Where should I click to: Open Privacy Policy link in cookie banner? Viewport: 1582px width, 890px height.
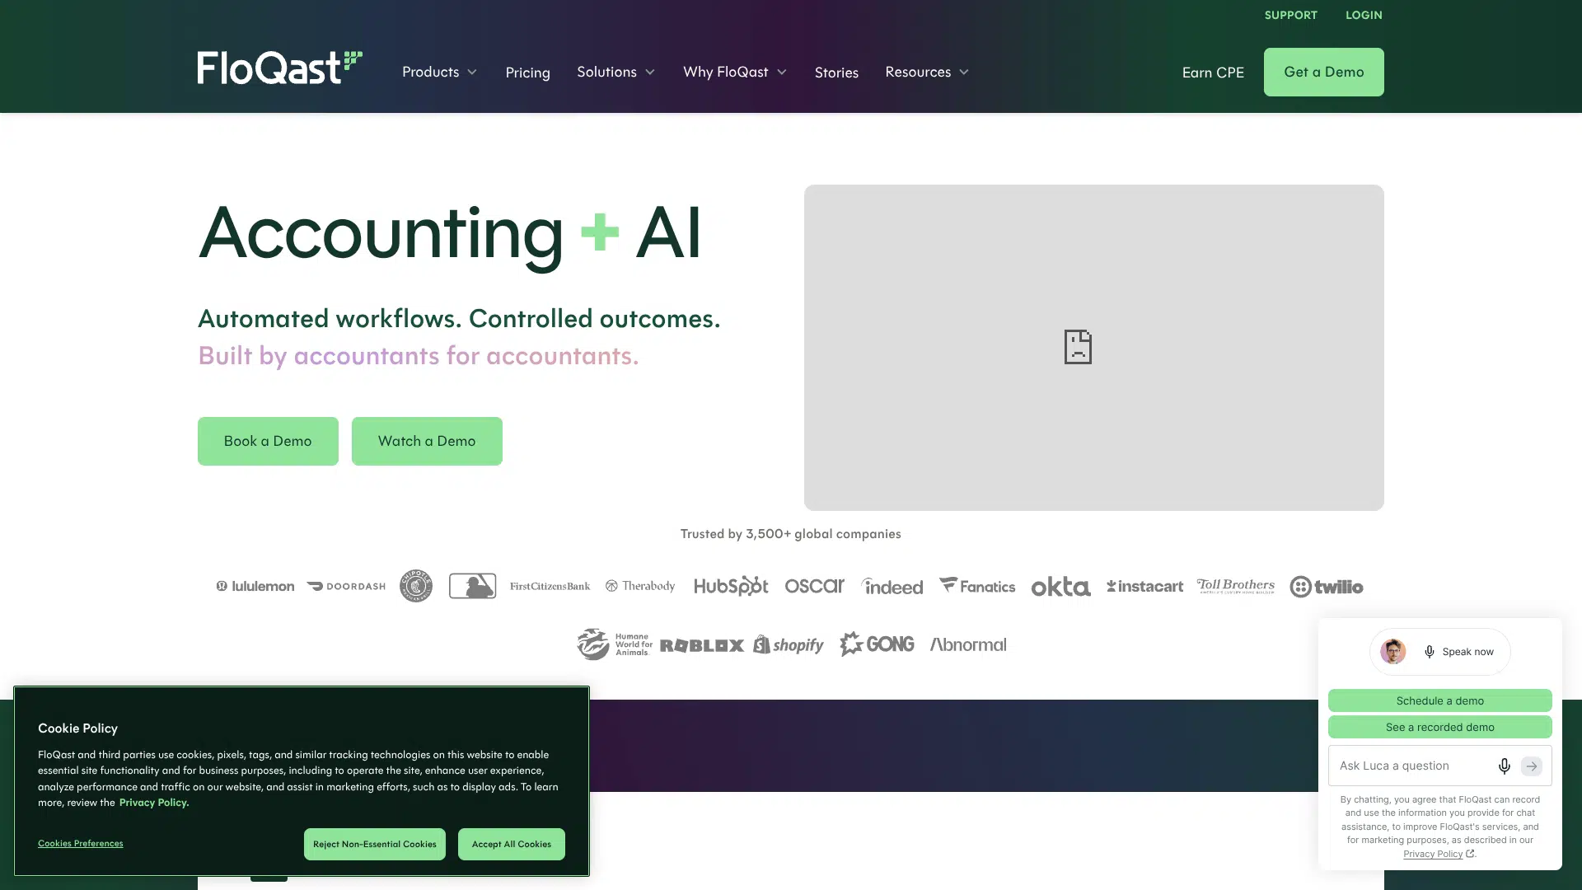click(x=153, y=803)
